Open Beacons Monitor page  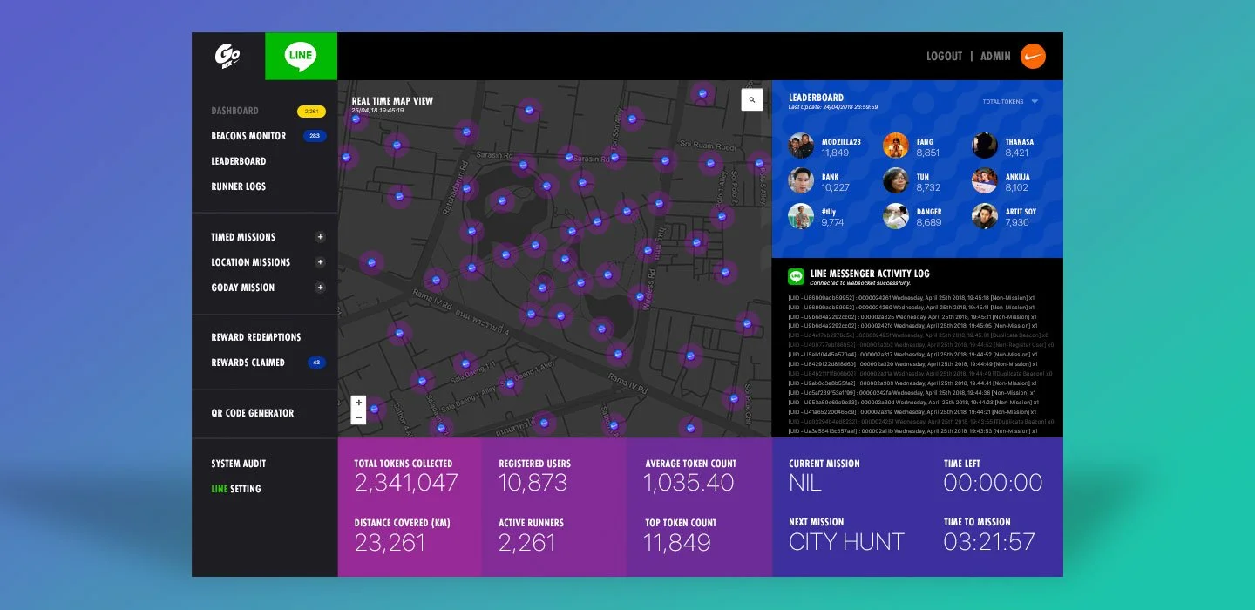click(248, 136)
